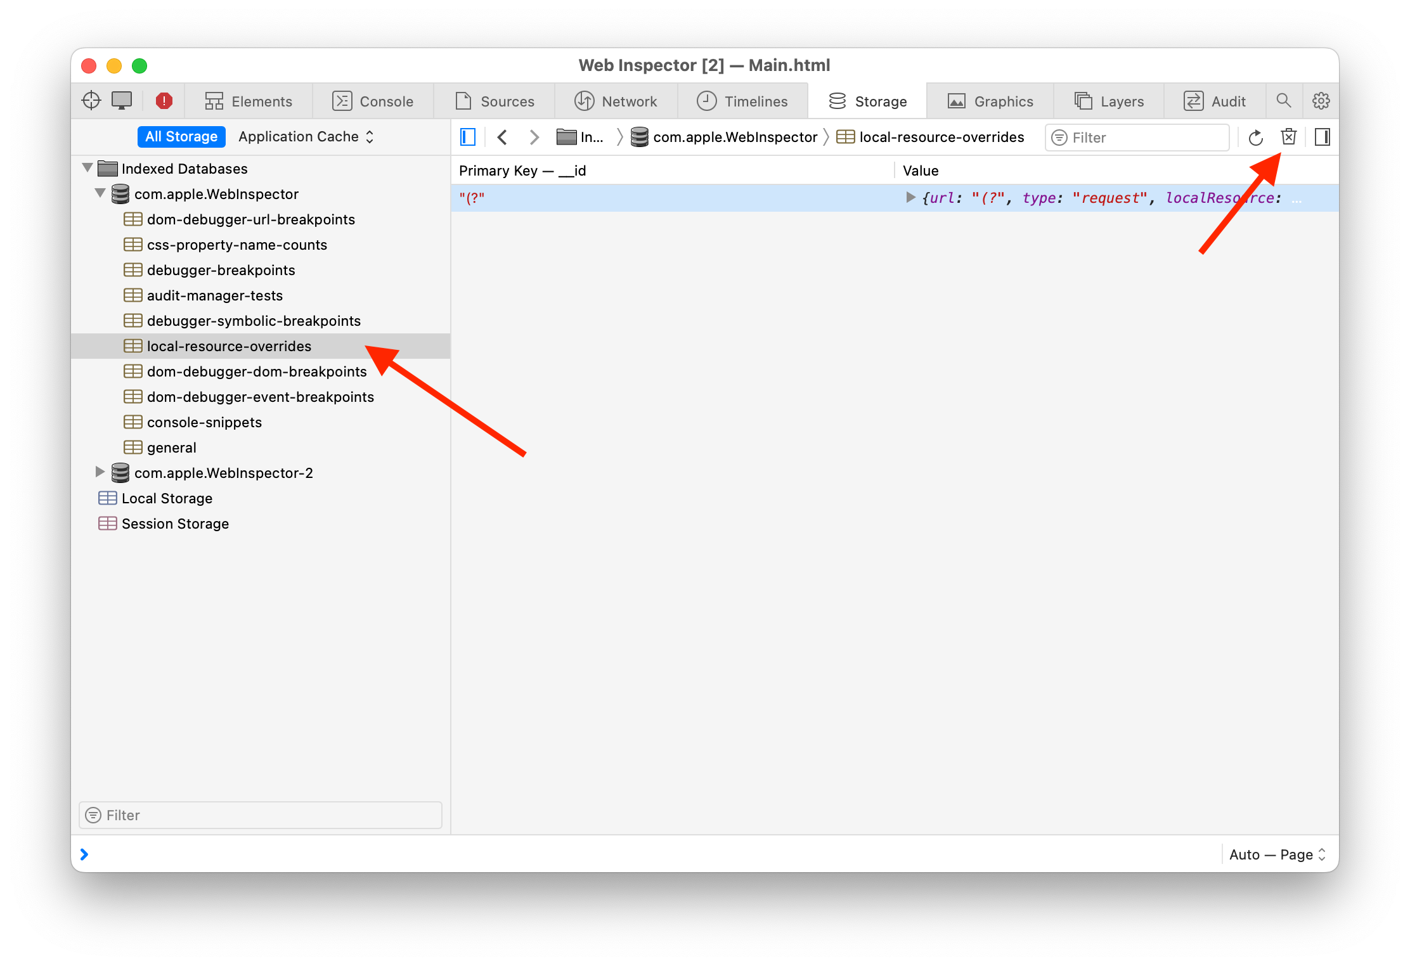Focus the top-right Filter field

point(1137,138)
